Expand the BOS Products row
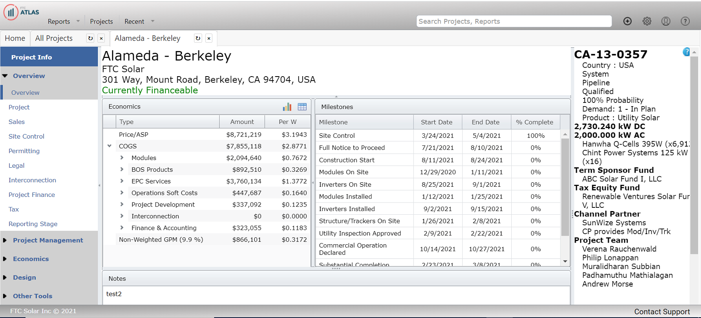 122,169
